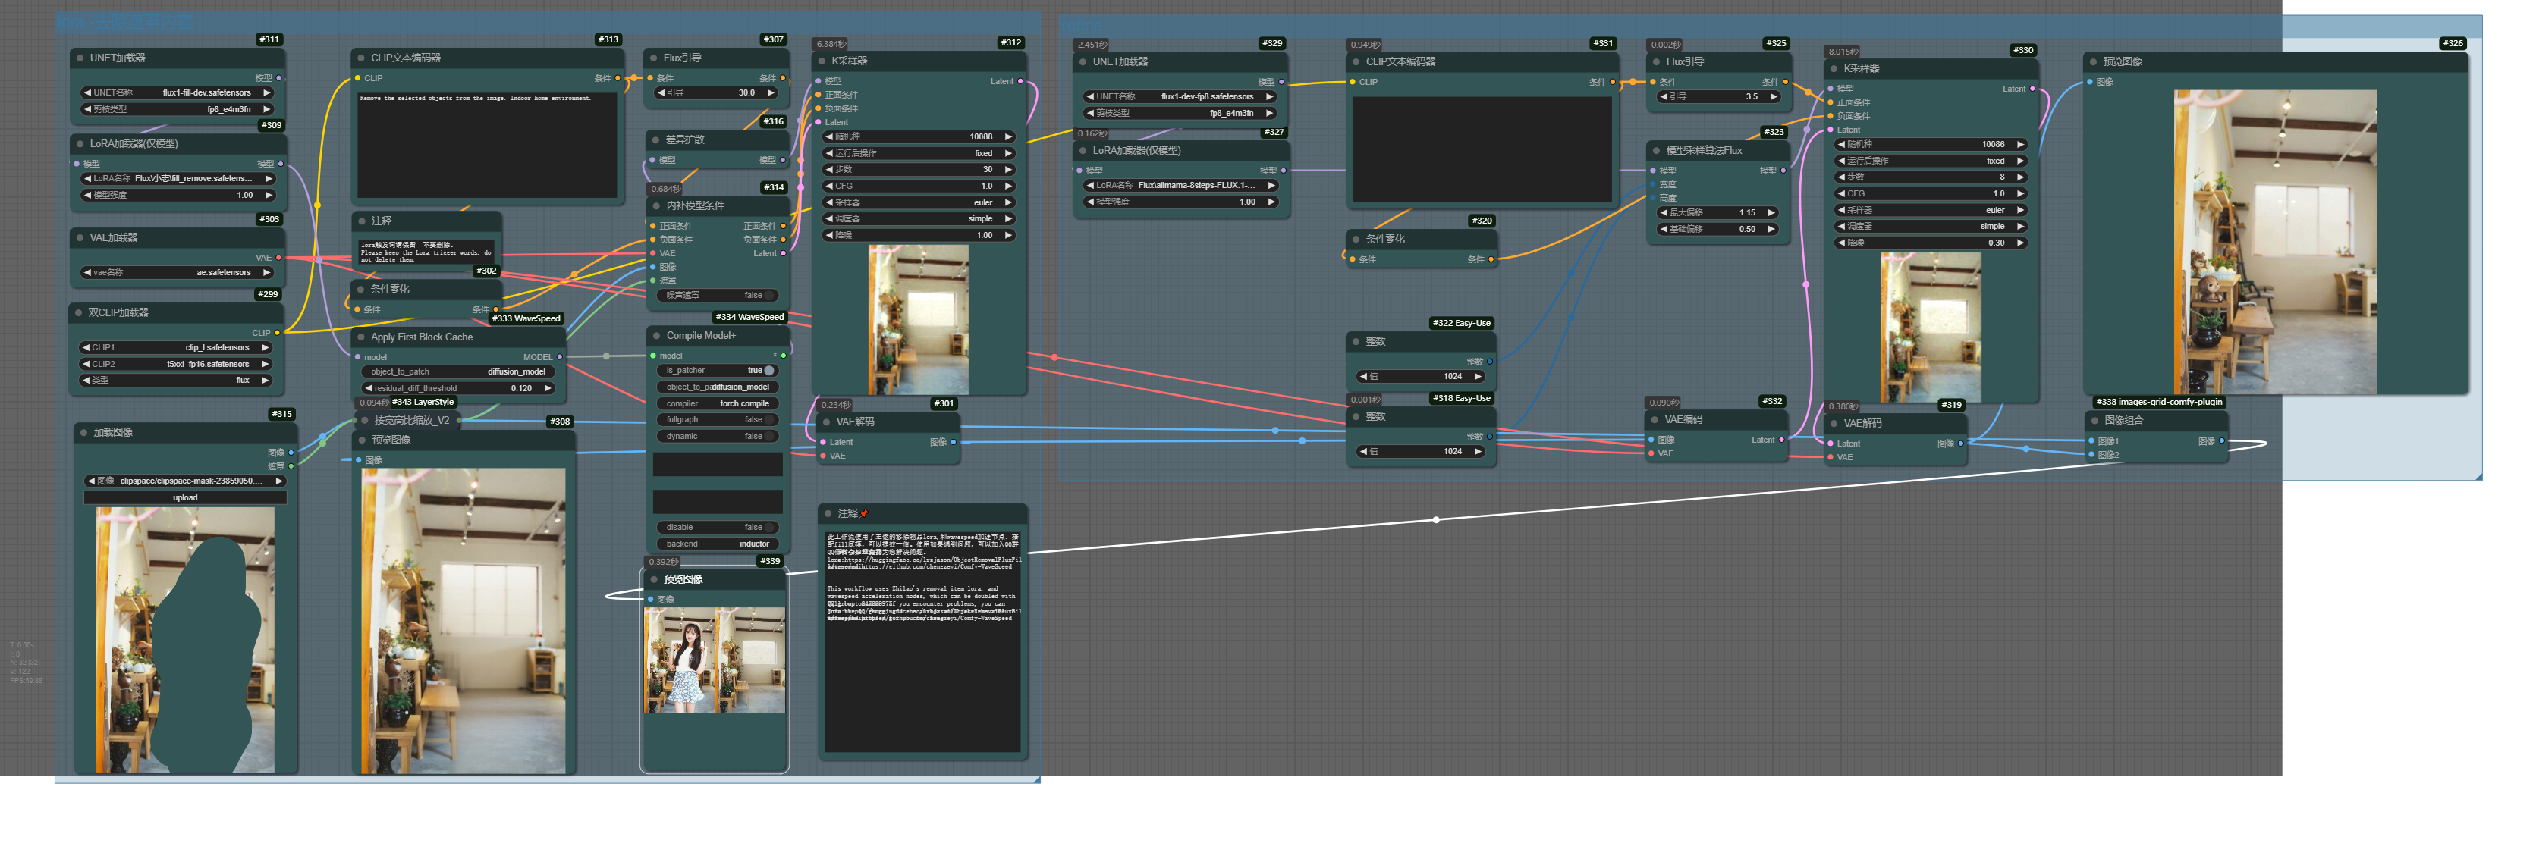Click the collapse dot on 加载图像 node
This screenshot has width=2536, height=862.
point(83,432)
